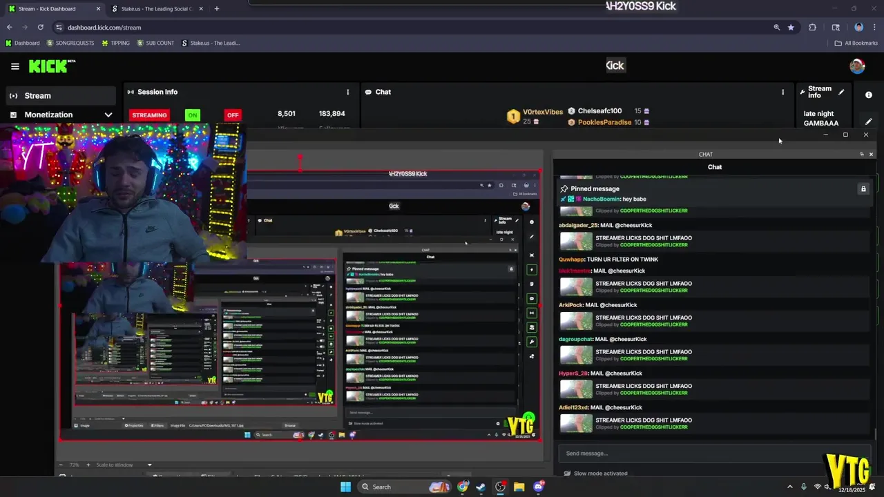This screenshot has height=497, width=884.
Task: Open clip thumbnail under ArkiPock's message
Action: point(576,320)
